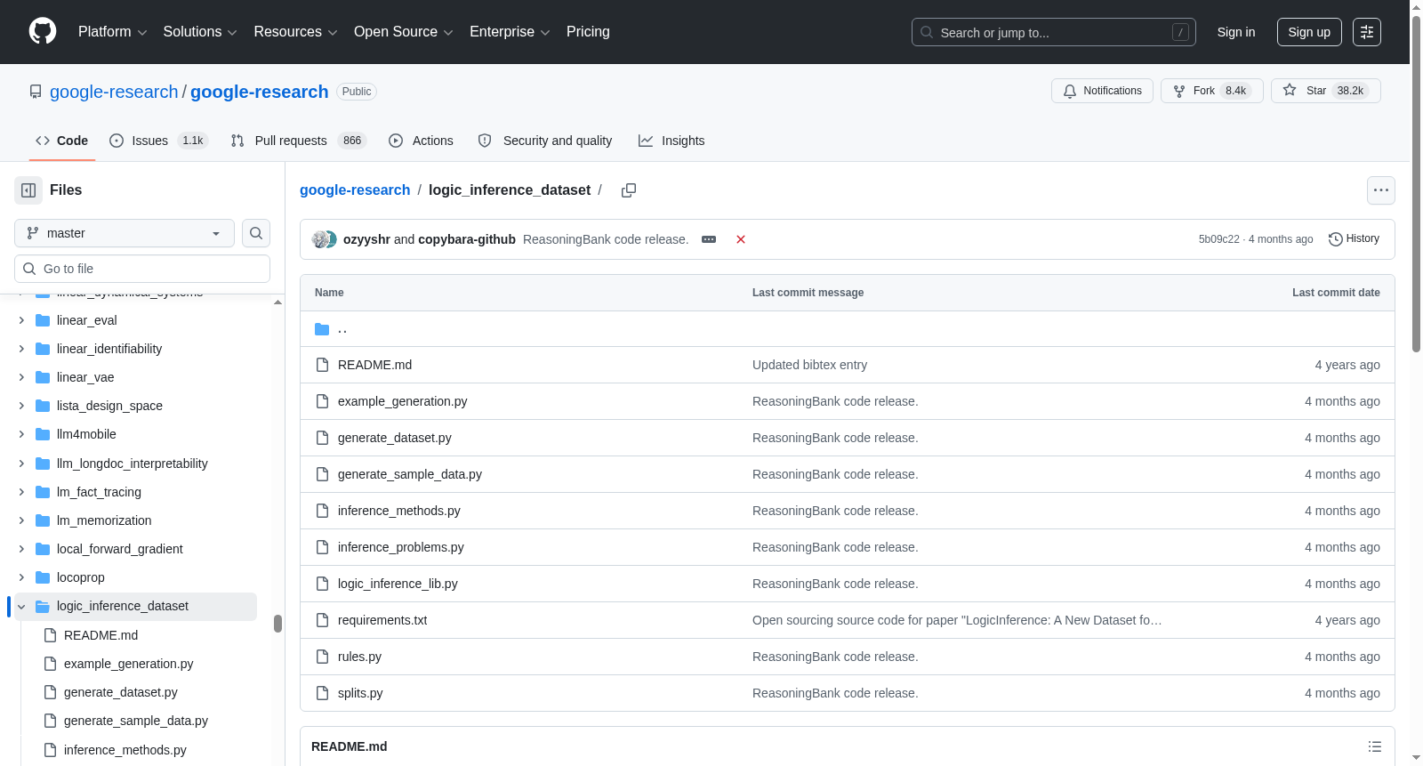This screenshot has height=766, width=1423.
Task: Click the locoprop folder icon in tree
Action: point(43,577)
